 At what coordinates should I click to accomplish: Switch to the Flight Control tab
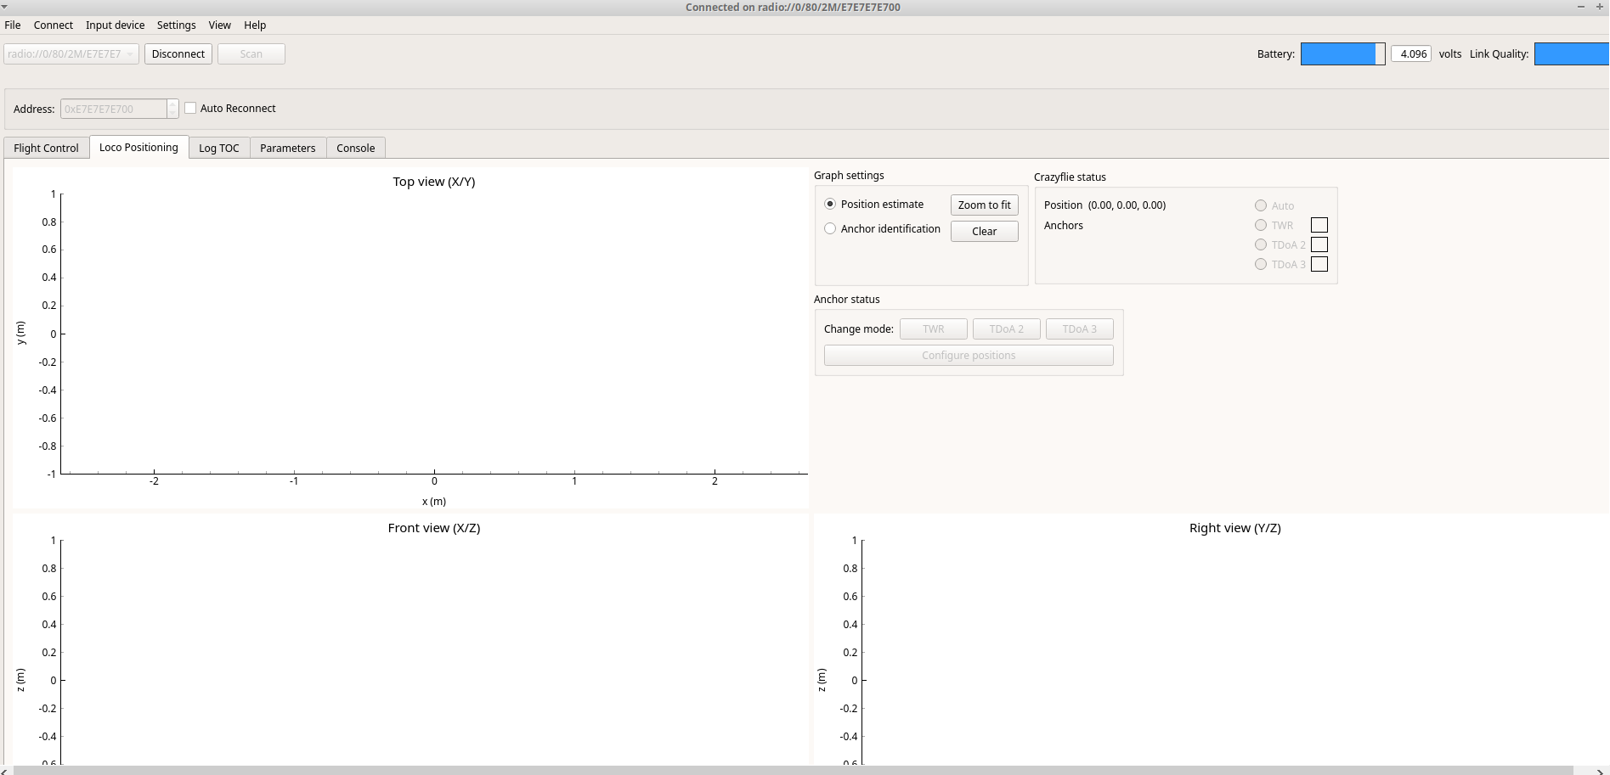pos(46,148)
